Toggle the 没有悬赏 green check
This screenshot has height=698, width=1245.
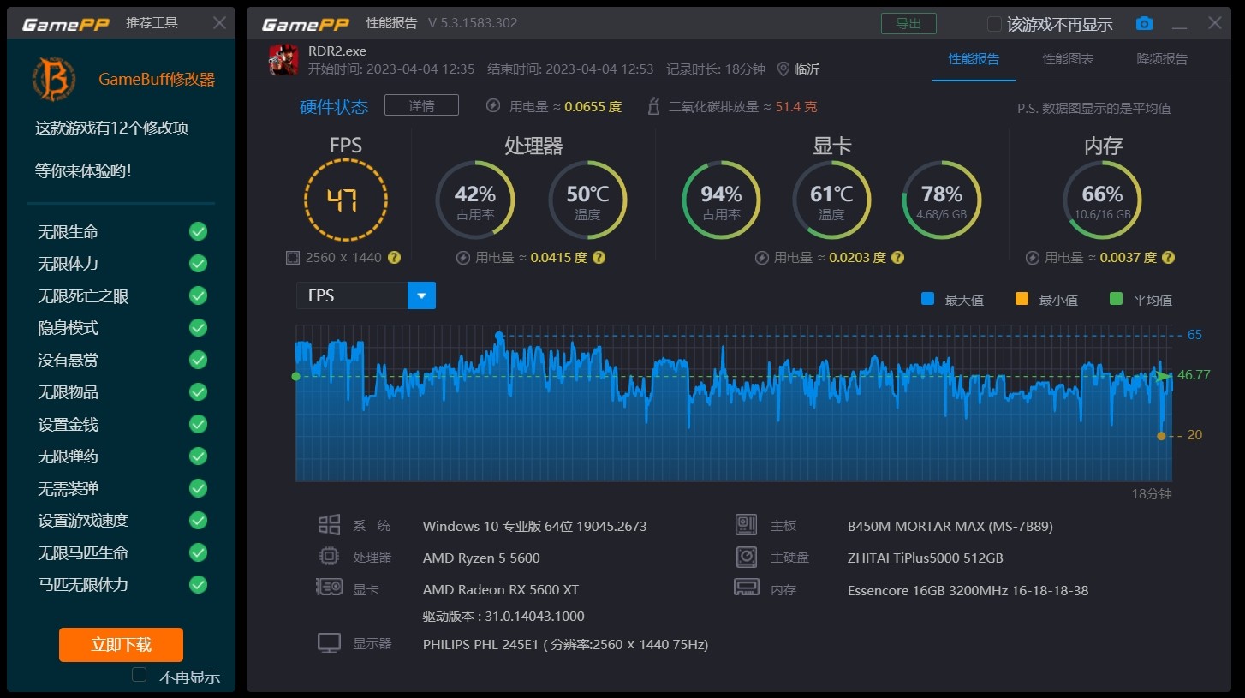tap(198, 360)
